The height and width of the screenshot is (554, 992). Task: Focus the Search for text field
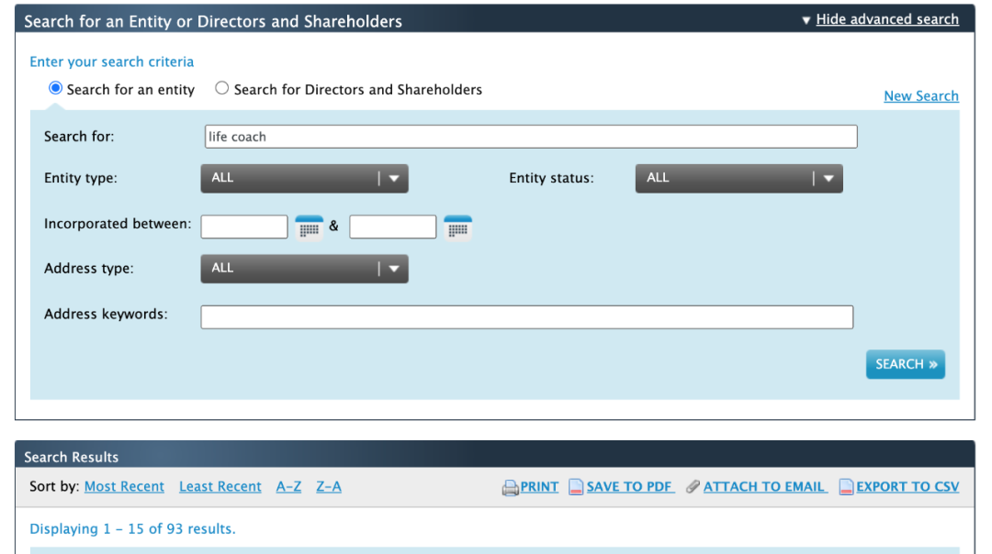pyautogui.click(x=531, y=137)
